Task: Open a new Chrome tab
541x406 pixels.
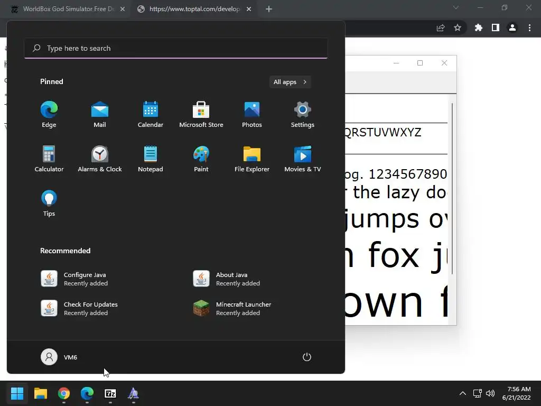Action: coord(269,10)
